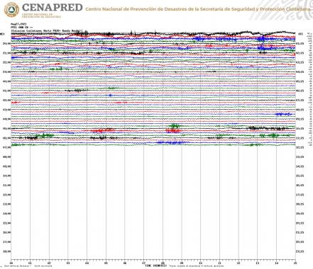Click the 08 minute tick label on the bottom axis
This screenshot has width=313, height=269.
point(163,263)
